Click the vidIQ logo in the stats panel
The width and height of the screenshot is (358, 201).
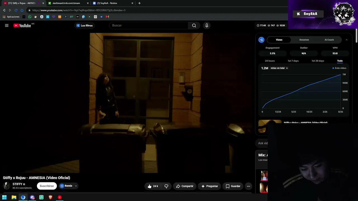pos(262,40)
